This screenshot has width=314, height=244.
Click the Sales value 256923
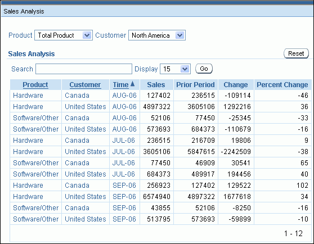tap(159, 186)
